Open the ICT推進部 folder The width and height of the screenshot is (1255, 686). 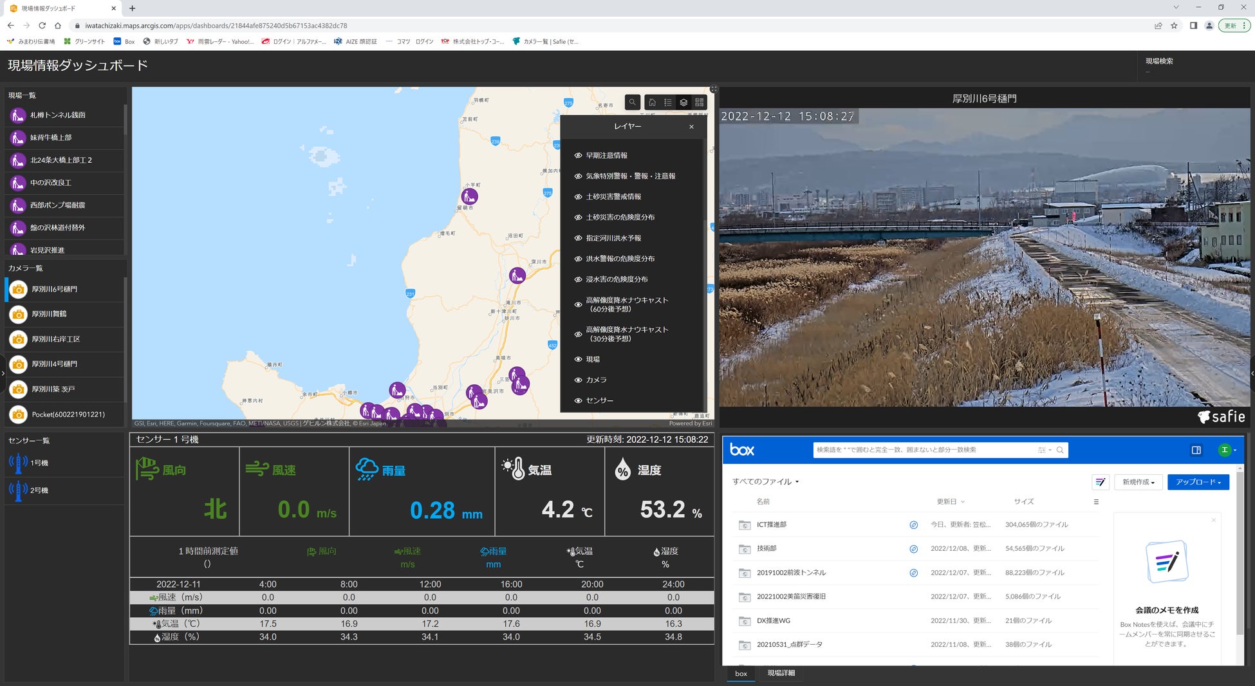[771, 524]
